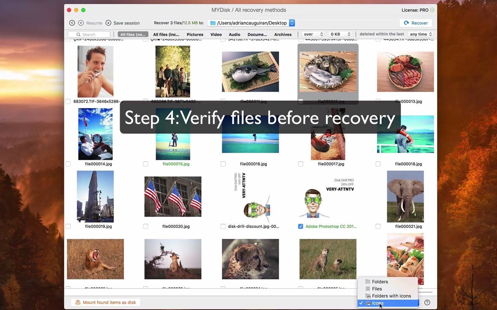Click the License PRO green status icon
The image size is (497, 310).
point(432,10)
